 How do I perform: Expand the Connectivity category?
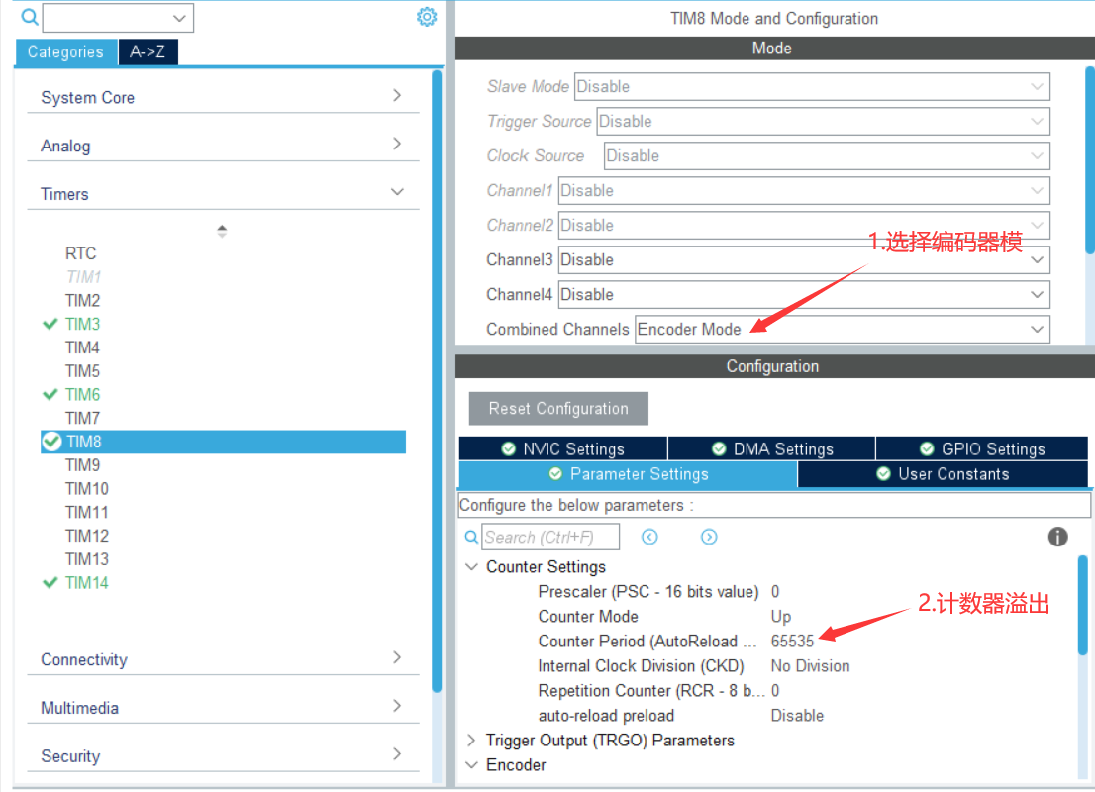point(222,659)
